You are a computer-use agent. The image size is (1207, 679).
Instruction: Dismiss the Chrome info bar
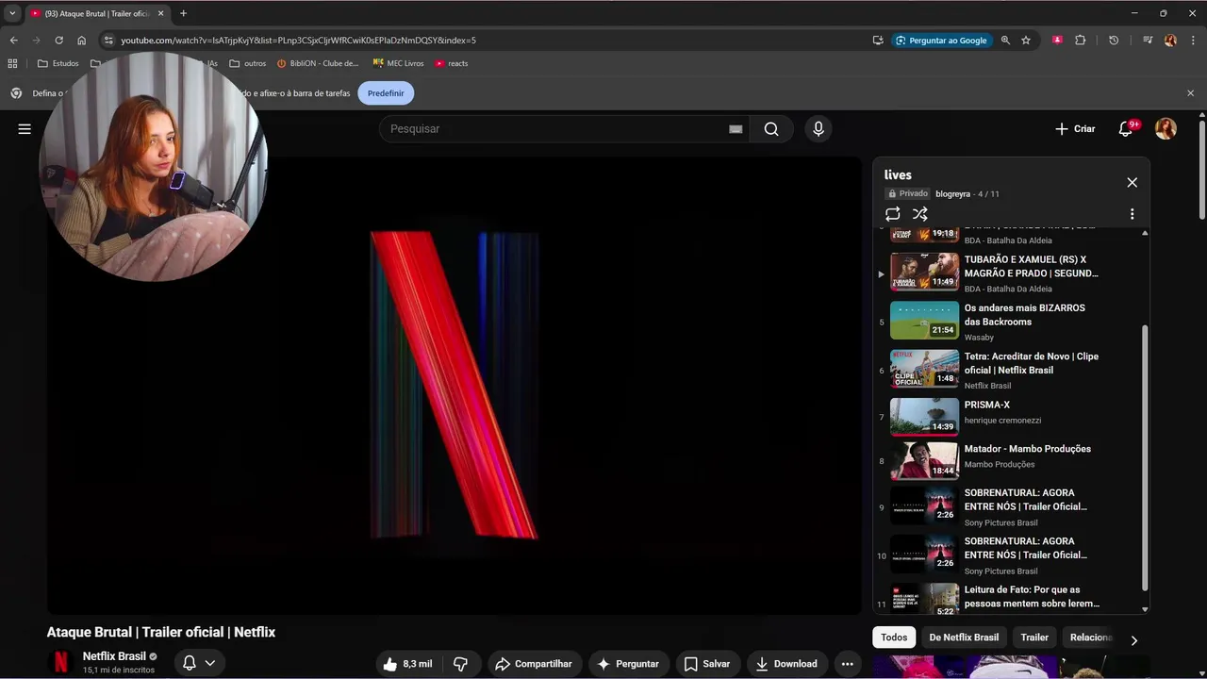tap(1190, 93)
